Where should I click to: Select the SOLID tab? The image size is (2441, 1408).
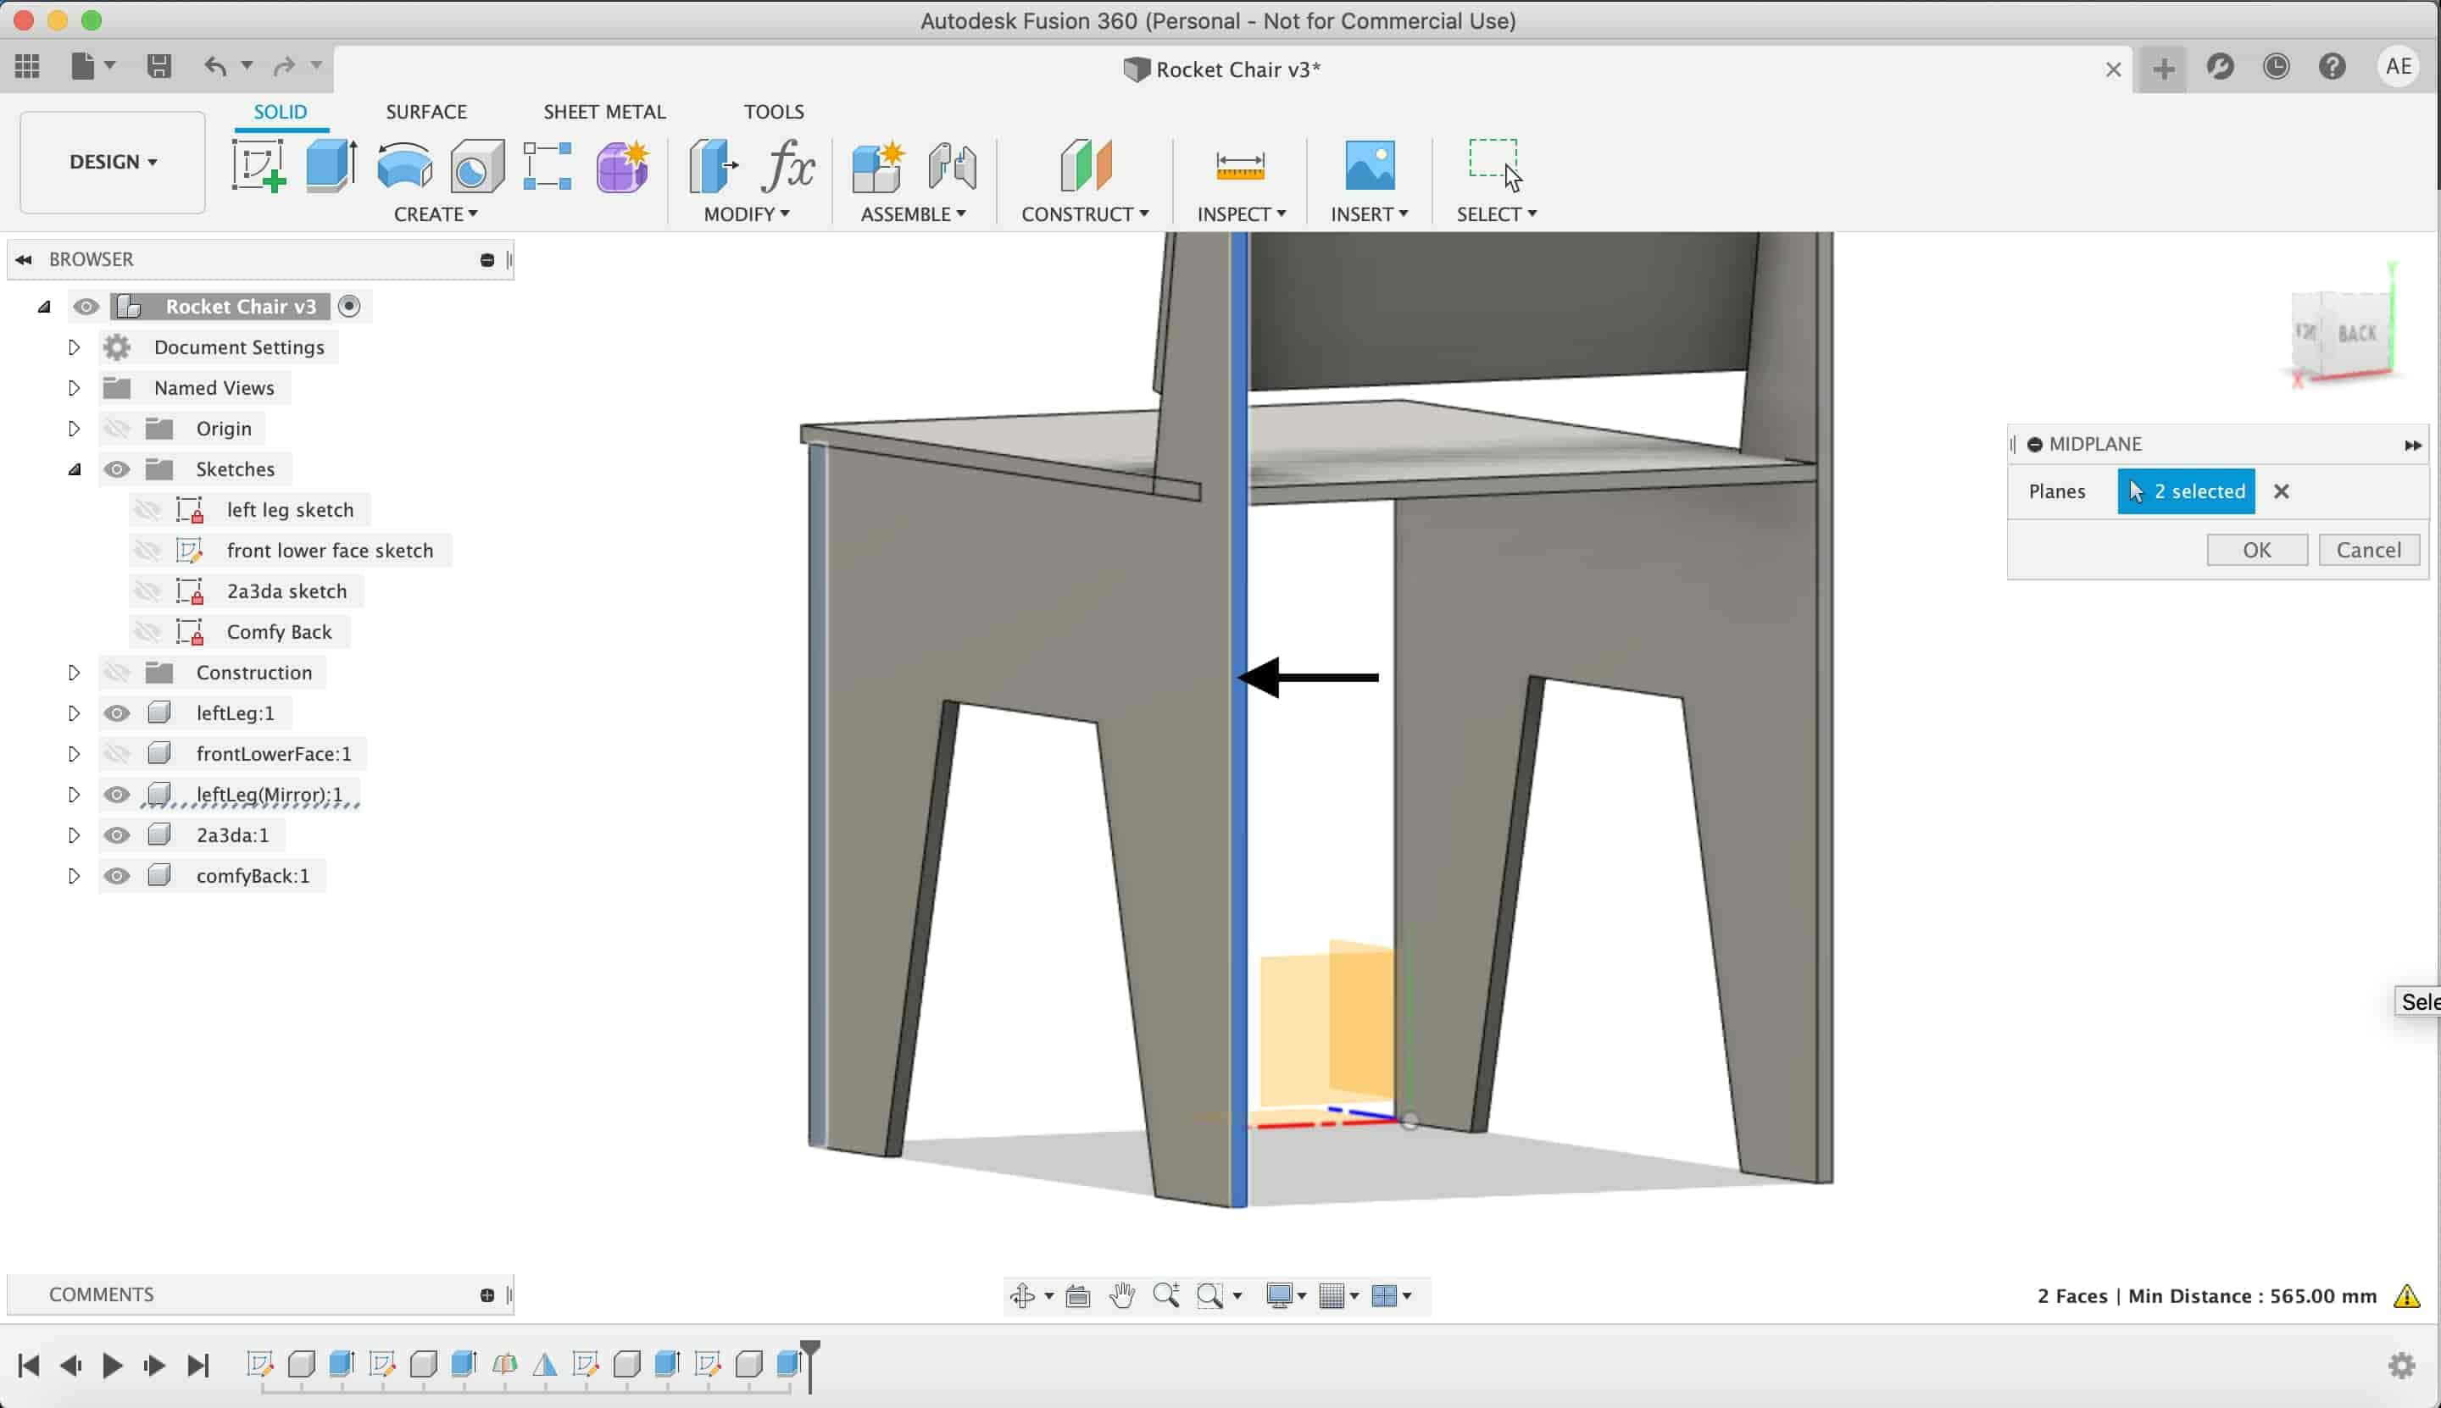(x=281, y=111)
